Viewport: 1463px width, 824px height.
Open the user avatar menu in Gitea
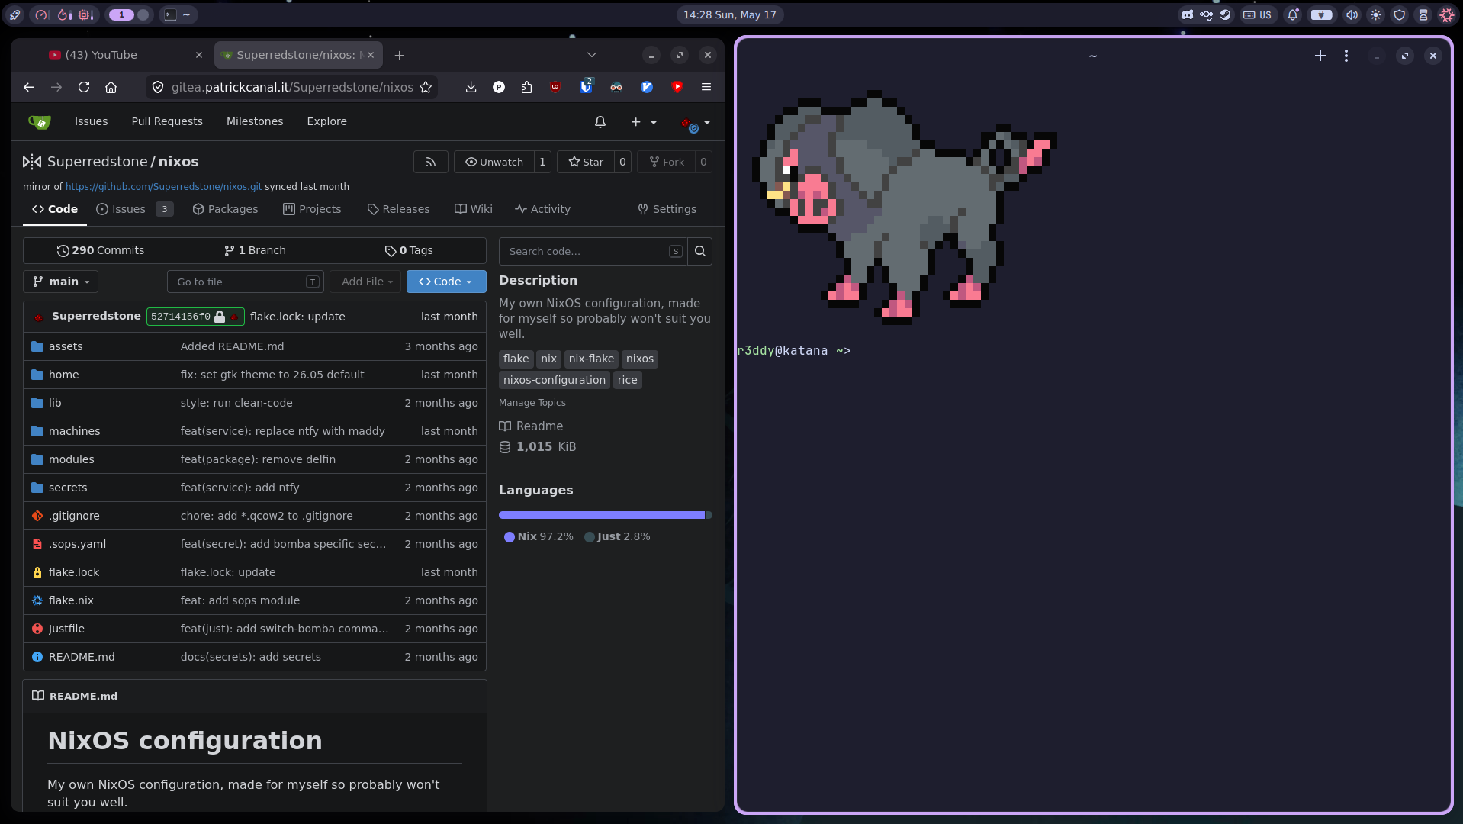pyautogui.click(x=695, y=123)
